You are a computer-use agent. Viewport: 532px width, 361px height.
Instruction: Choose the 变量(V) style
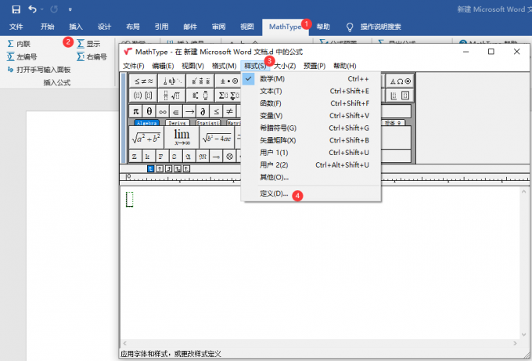[x=311, y=115]
